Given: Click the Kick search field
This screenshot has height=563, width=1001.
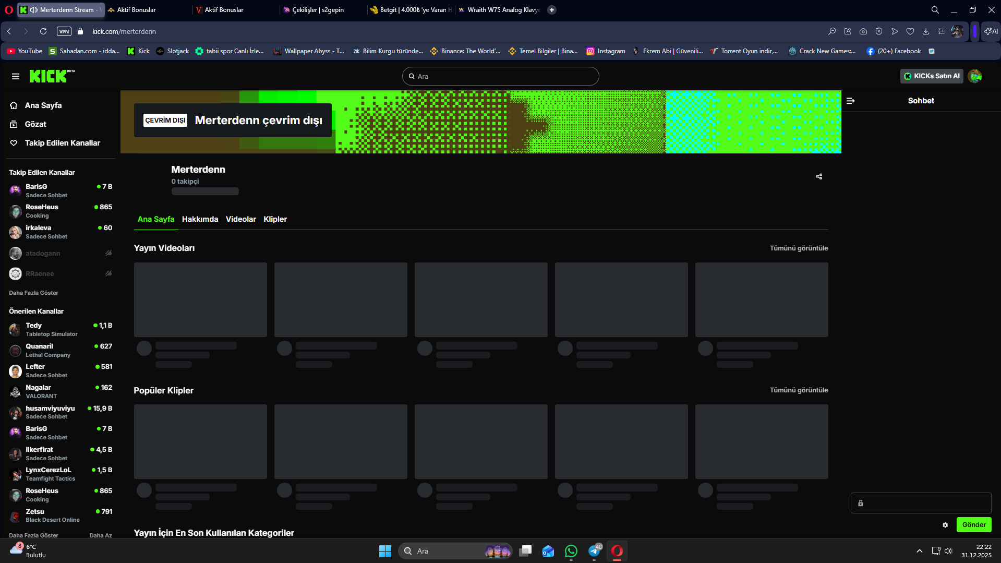Looking at the screenshot, I should click(x=500, y=76).
